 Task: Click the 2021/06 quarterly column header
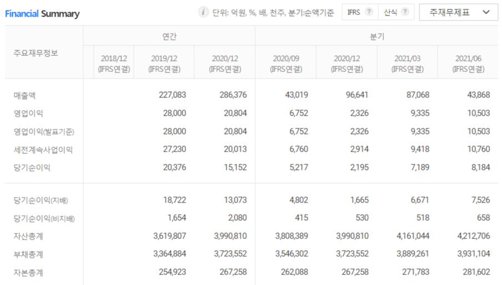[468, 63]
